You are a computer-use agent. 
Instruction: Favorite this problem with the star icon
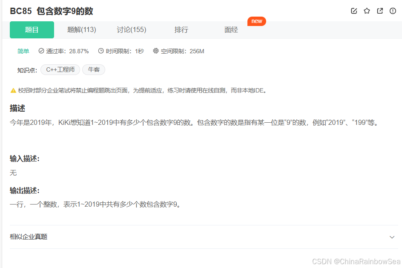367,11
